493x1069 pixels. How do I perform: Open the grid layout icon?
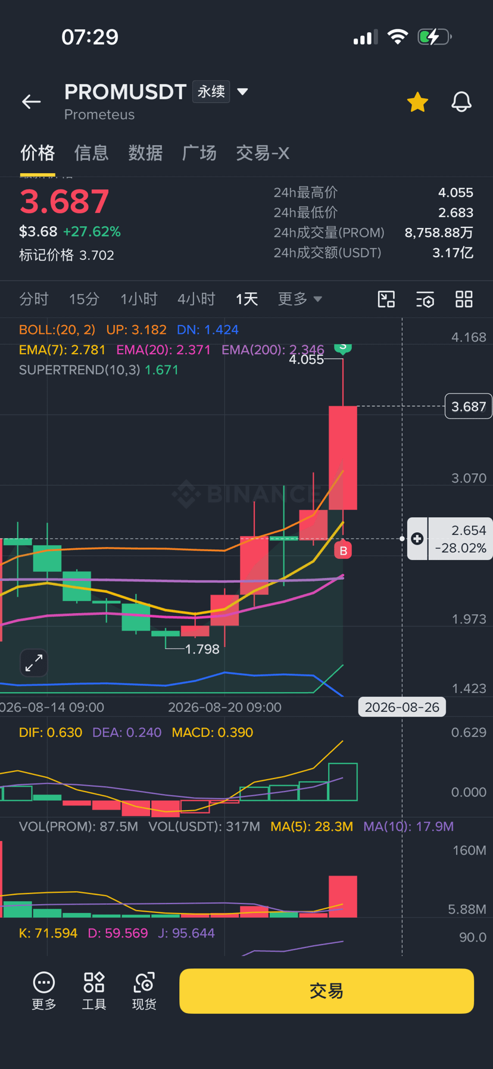pyautogui.click(x=464, y=299)
